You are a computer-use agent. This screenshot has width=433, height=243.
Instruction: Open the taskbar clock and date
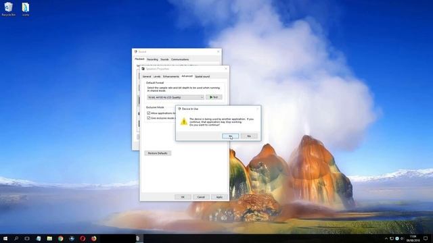(413, 238)
